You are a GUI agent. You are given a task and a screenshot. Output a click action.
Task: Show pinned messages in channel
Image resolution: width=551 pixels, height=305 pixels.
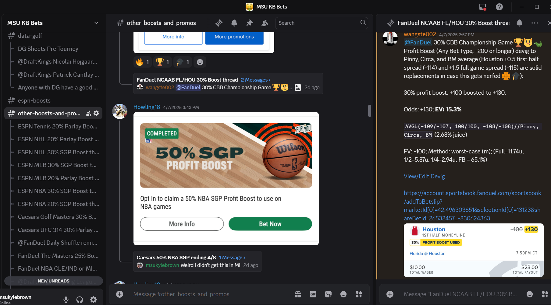250,23
